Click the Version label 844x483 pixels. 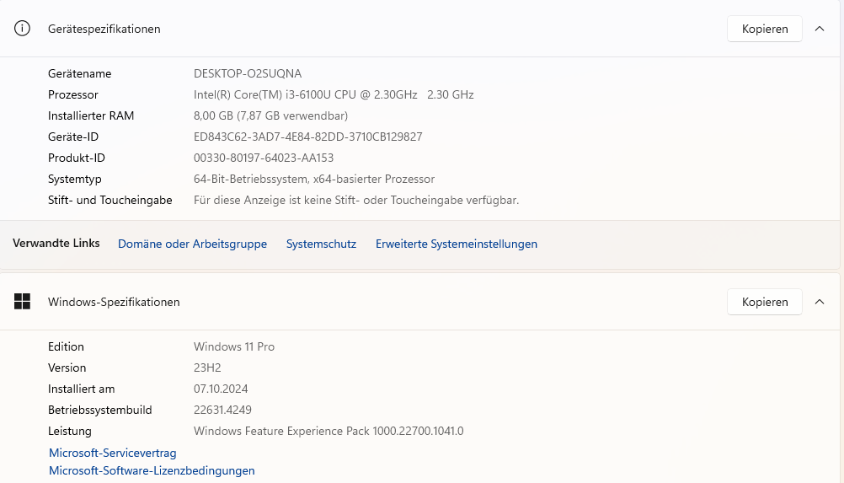67,368
